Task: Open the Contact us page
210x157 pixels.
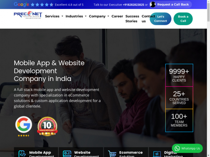Action: [x=146, y=19]
